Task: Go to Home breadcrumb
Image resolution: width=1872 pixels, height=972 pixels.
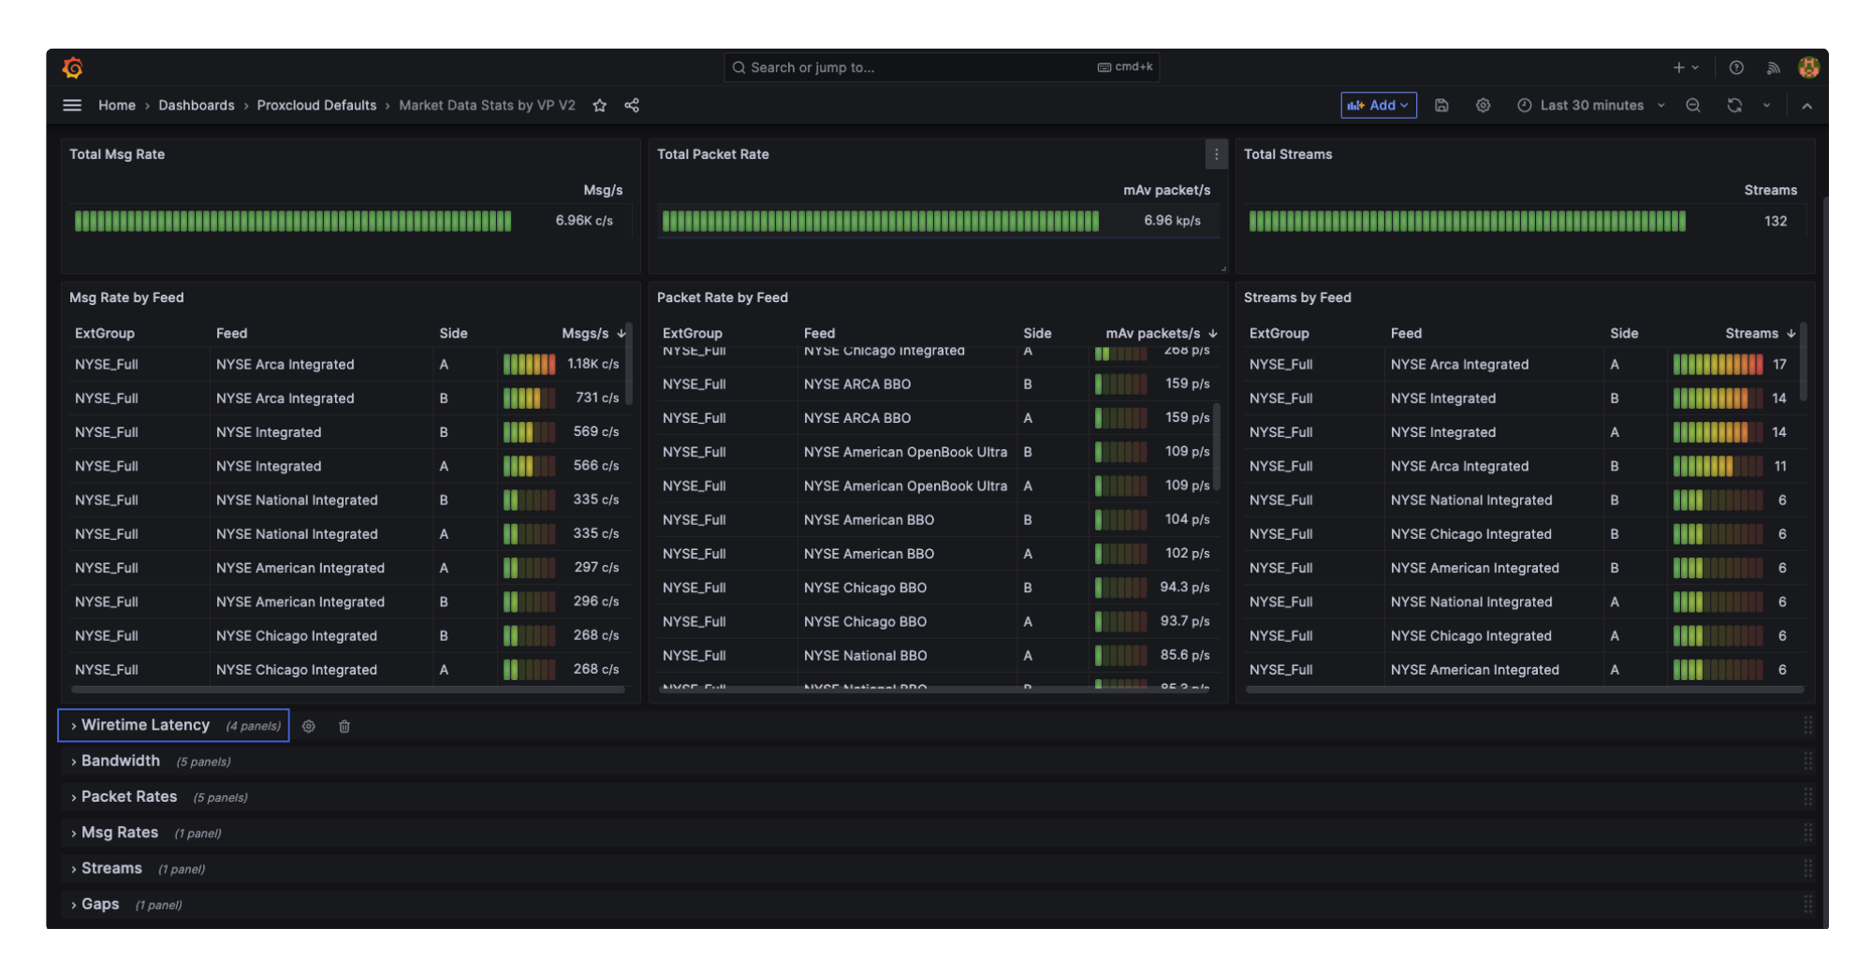Action: pyautogui.click(x=117, y=106)
